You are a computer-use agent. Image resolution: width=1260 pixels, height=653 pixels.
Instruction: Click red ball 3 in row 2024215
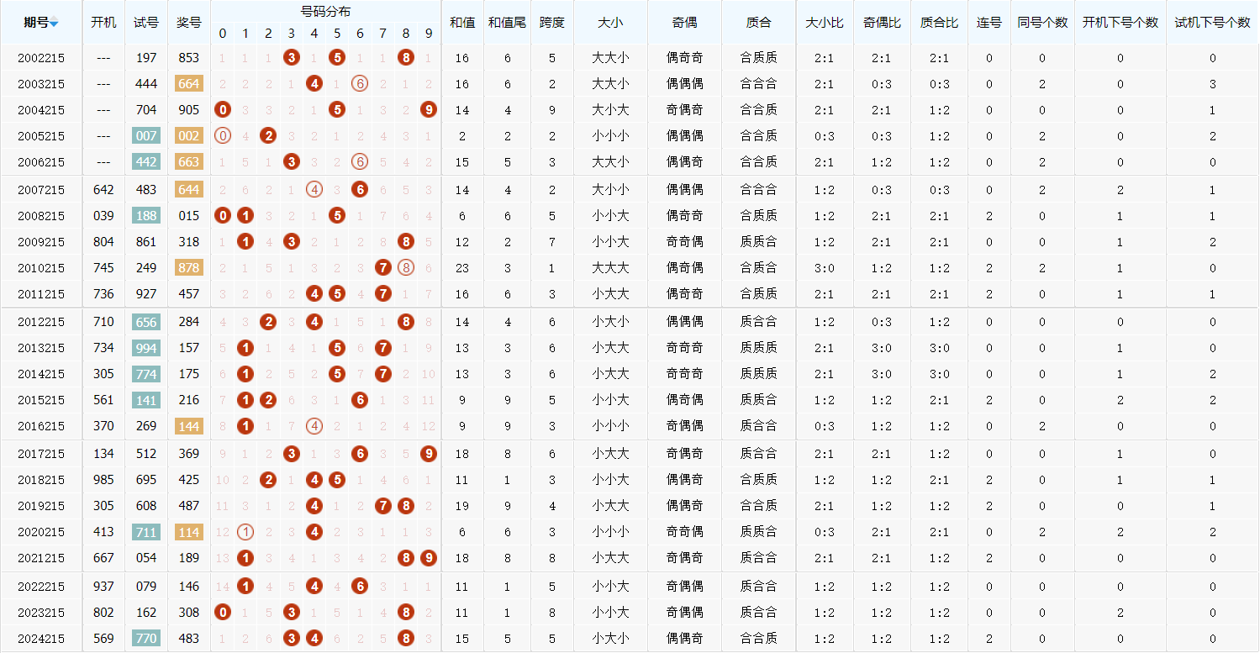coord(291,639)
